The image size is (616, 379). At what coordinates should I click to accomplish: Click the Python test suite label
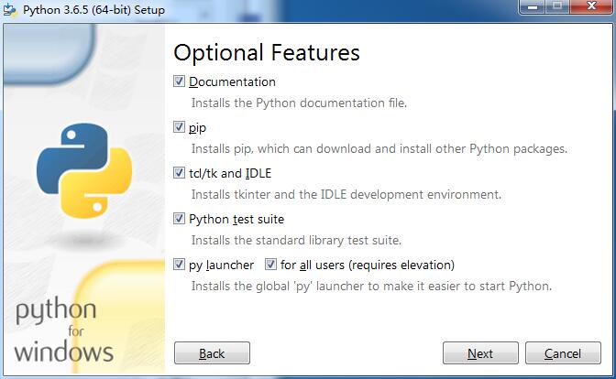[236, 219]
